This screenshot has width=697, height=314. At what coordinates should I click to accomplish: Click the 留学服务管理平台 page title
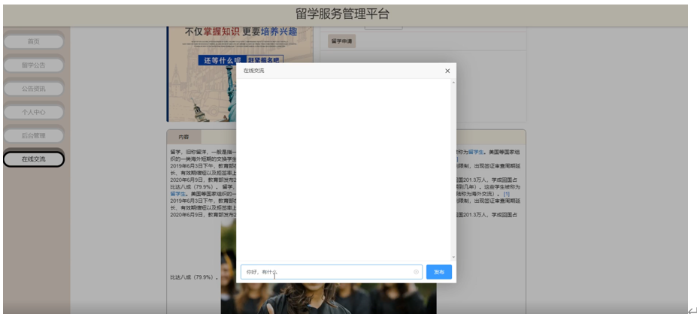[x=342, y=14]
